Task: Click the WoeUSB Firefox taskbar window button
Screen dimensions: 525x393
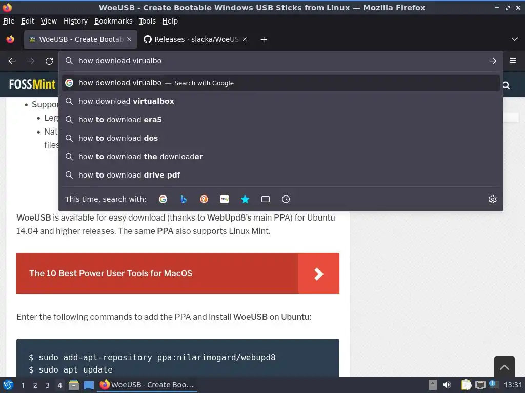Action: click(x=147, y=385)
